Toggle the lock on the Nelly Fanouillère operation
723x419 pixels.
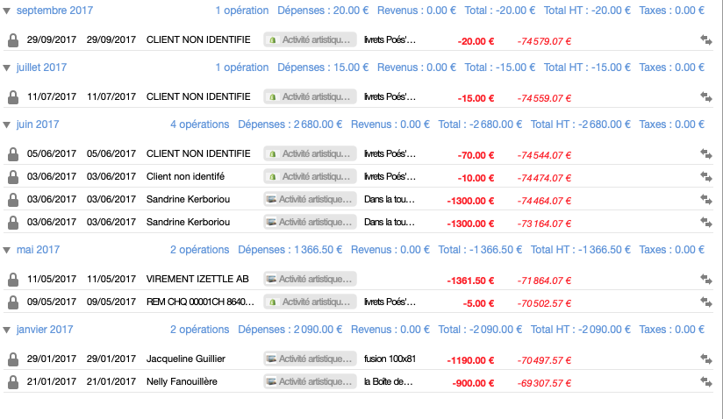[x=12, y=382]
